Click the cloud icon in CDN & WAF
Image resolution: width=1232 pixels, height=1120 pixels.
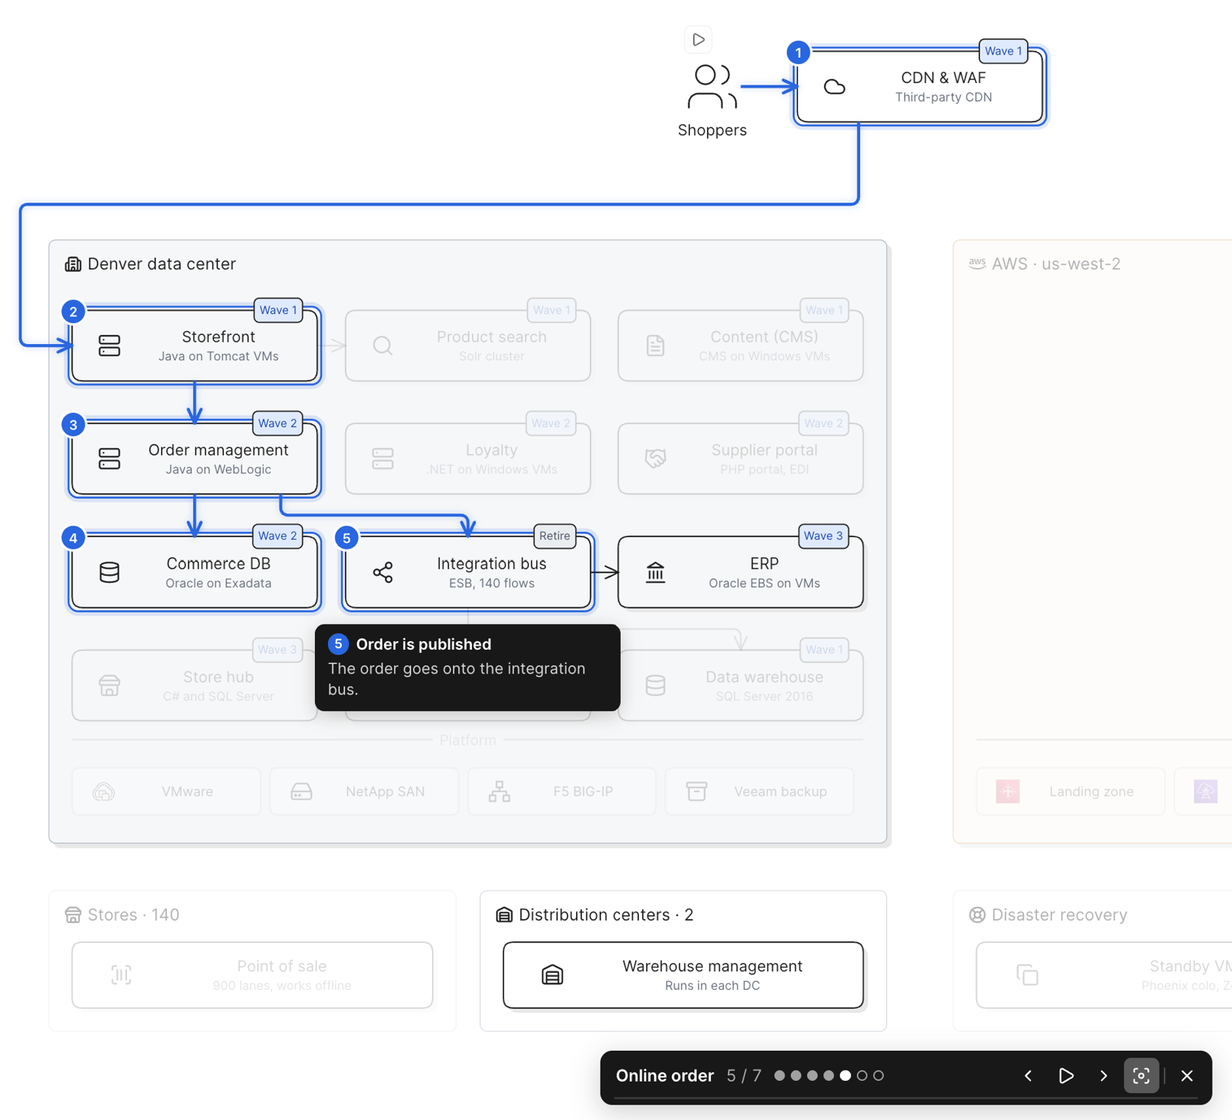[835, 86]
